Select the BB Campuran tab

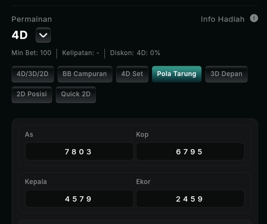point(85,74)
